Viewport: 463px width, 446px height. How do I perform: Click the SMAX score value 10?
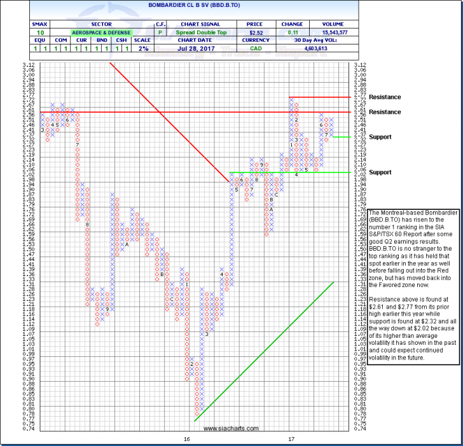click(22, 32)
